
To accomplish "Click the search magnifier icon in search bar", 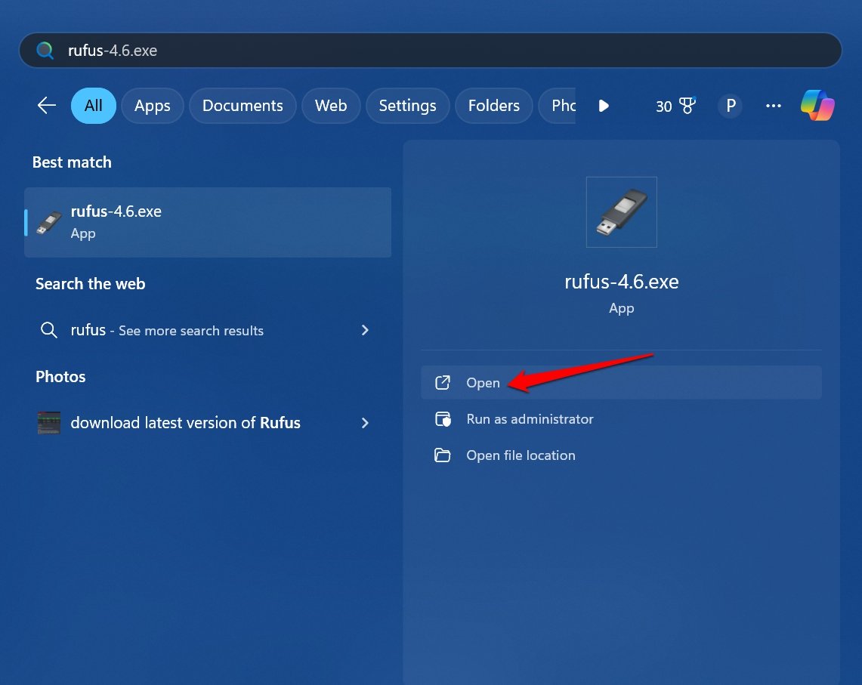I will point(45,51).
